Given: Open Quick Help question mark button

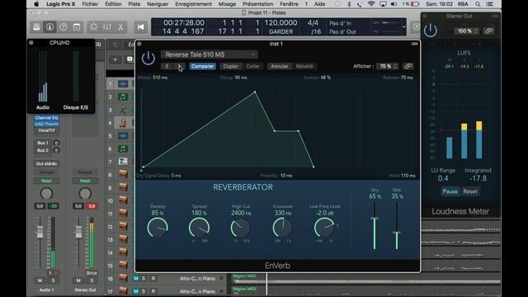Looking at the screenshot, I should point(63,27).
